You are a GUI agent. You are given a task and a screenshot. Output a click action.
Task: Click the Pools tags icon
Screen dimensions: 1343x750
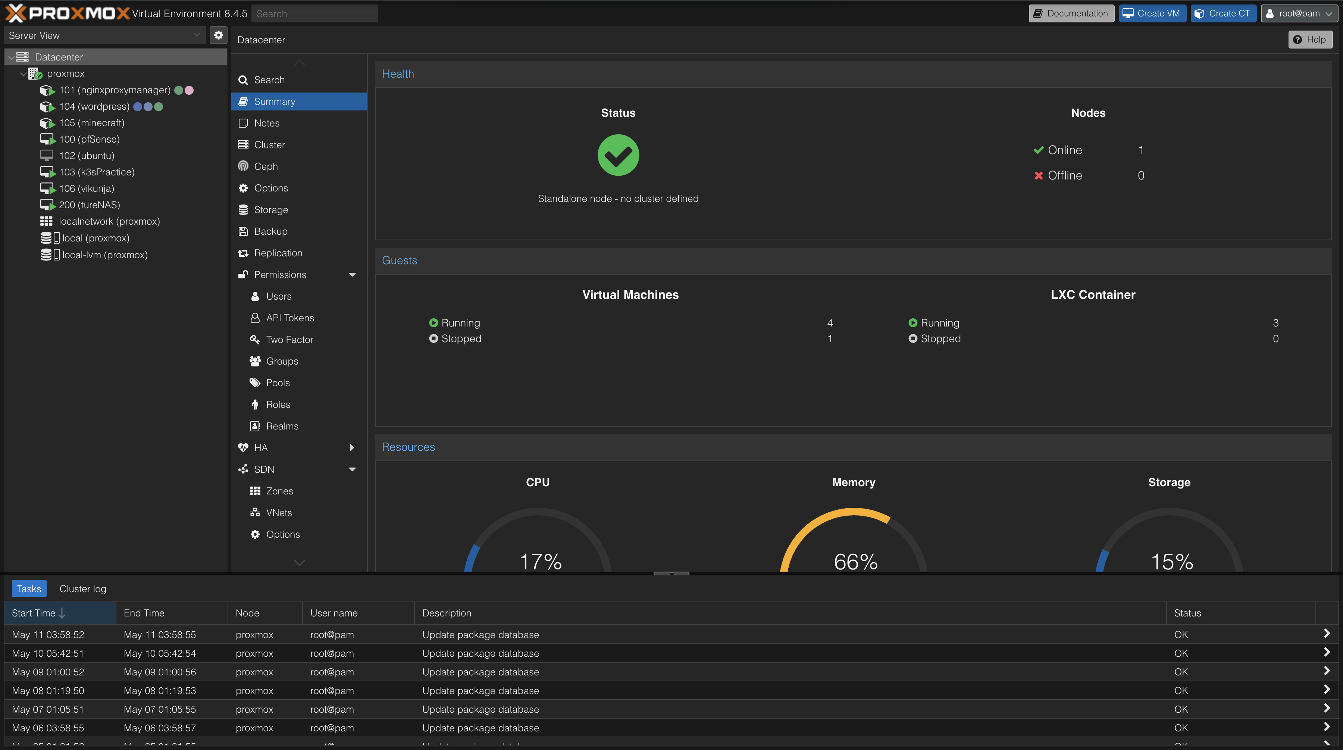coord(255,383)
